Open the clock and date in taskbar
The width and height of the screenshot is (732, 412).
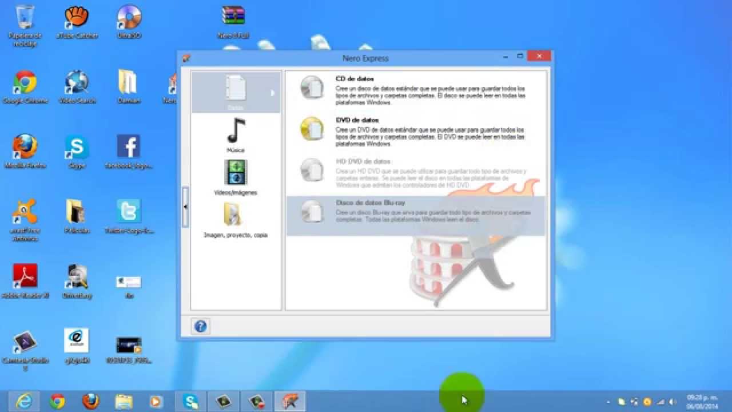pyautogui.click(x=703, y=402)
